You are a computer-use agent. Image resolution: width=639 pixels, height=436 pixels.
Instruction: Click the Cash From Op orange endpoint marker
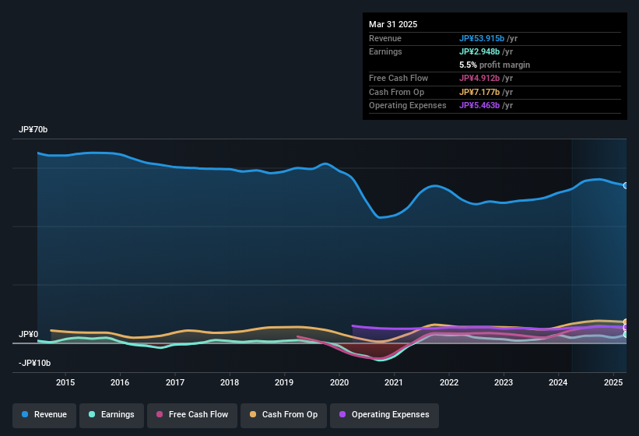626,322
